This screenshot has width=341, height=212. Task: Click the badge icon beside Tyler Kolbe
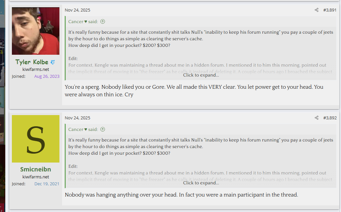(53, 62)
